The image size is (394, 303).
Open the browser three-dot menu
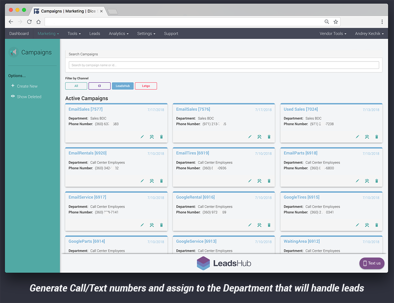(x=382, y=22)
